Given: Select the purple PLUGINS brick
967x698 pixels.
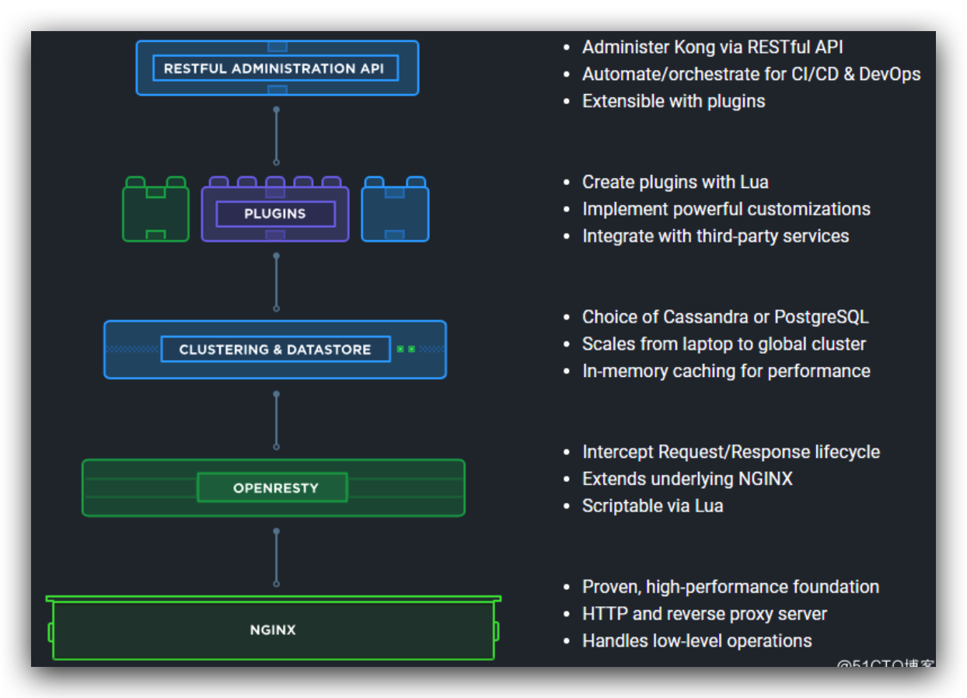Looking at the screenshot, I should point(275,214).
